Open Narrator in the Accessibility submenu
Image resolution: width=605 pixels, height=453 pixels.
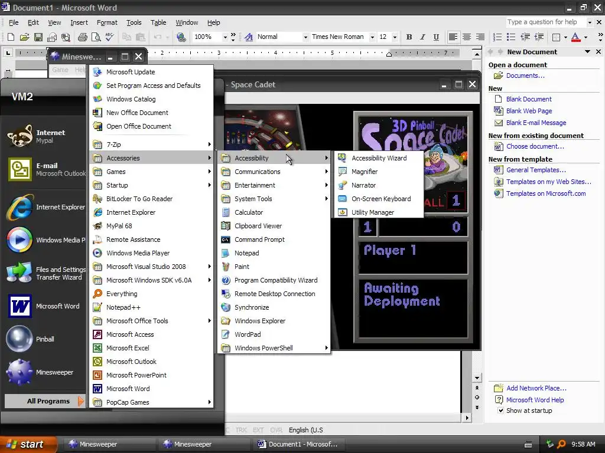[x=379, y=185]
